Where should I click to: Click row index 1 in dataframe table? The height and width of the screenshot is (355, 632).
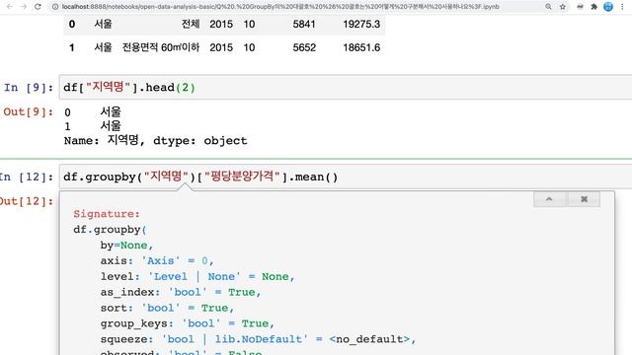(72, 47)
